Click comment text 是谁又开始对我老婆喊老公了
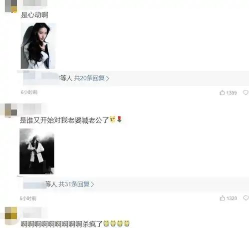 pyautogui.click(x=64, y=120)
